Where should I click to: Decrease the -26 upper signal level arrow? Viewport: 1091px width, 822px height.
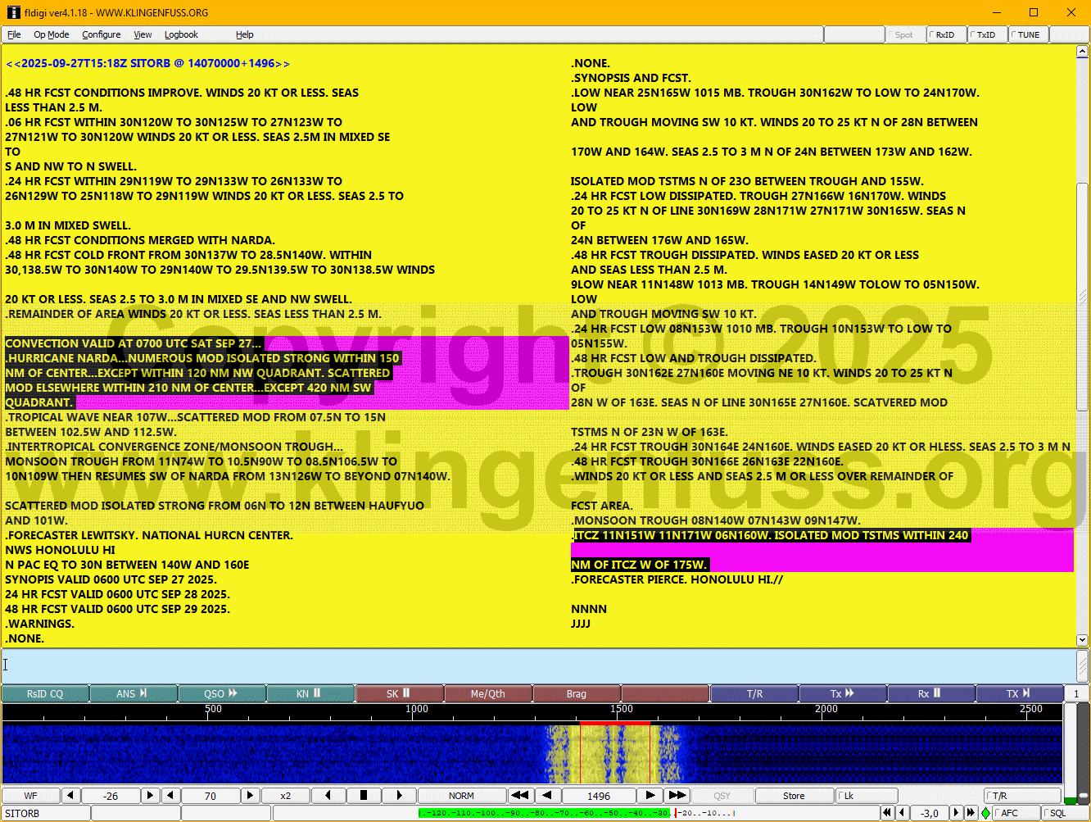click(x=70, y=796)
